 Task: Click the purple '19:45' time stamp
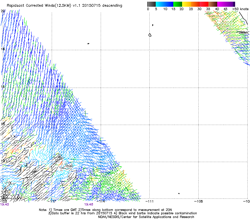pos(5,205)
